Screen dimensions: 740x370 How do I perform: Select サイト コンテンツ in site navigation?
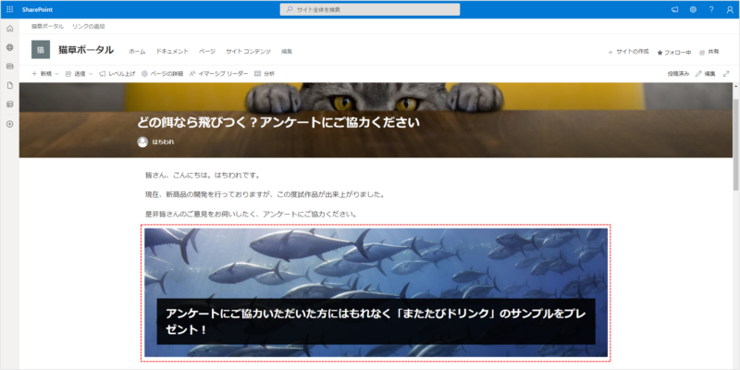[x=248, y=51]
